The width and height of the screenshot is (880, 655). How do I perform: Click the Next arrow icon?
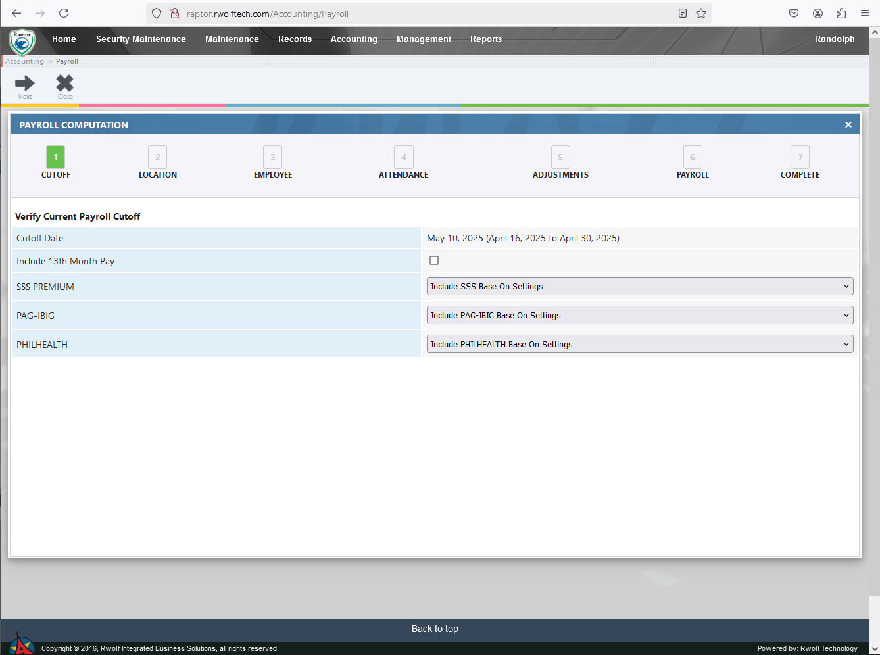(x=25, y=84)
